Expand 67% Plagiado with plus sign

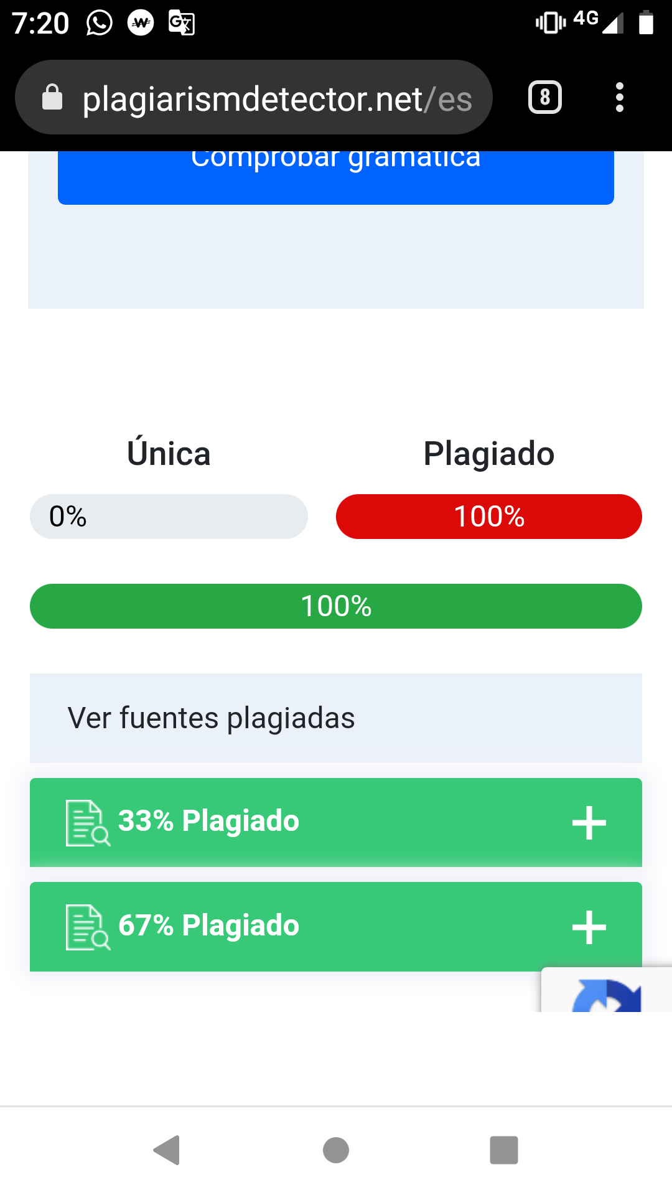(x=589, y=927)
